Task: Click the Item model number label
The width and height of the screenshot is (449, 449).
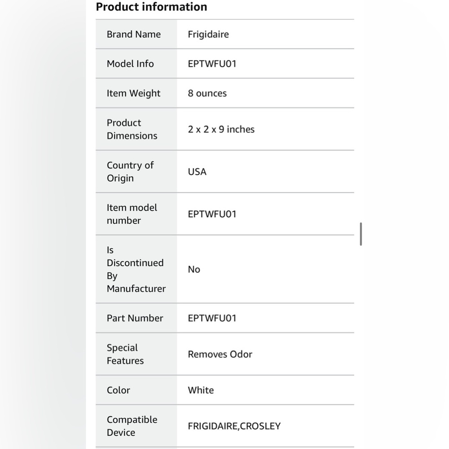Action: tap(132, 214)
